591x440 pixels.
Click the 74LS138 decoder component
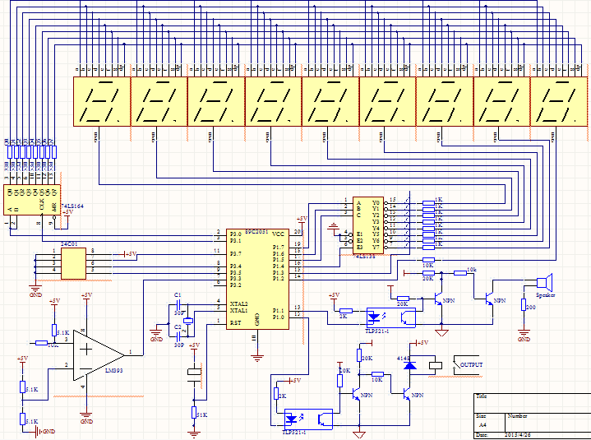tap(367, 225)
